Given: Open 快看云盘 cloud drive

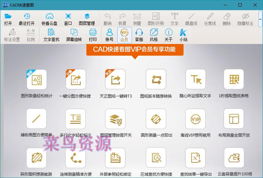Looking at the screenshot, I should (50, 19).
